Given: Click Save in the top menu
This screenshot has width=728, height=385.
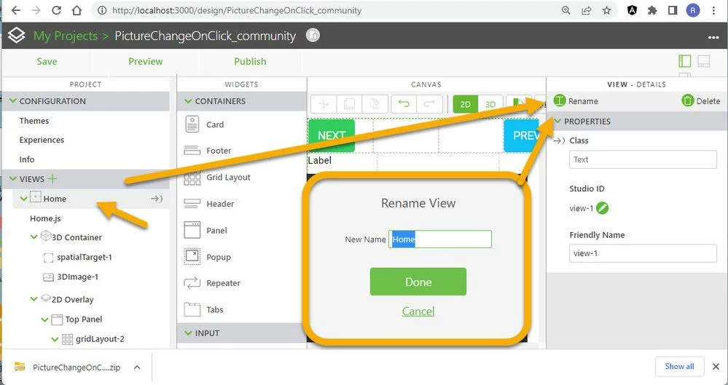Looking at the screenshot, I should [x=47, y=61].
